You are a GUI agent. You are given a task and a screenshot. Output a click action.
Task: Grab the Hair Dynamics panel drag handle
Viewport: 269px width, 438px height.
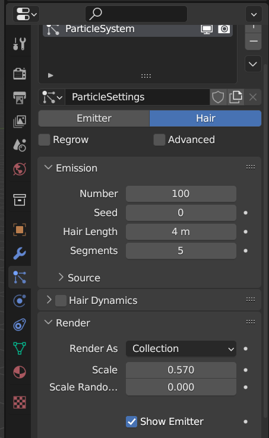tap(251, 300)
